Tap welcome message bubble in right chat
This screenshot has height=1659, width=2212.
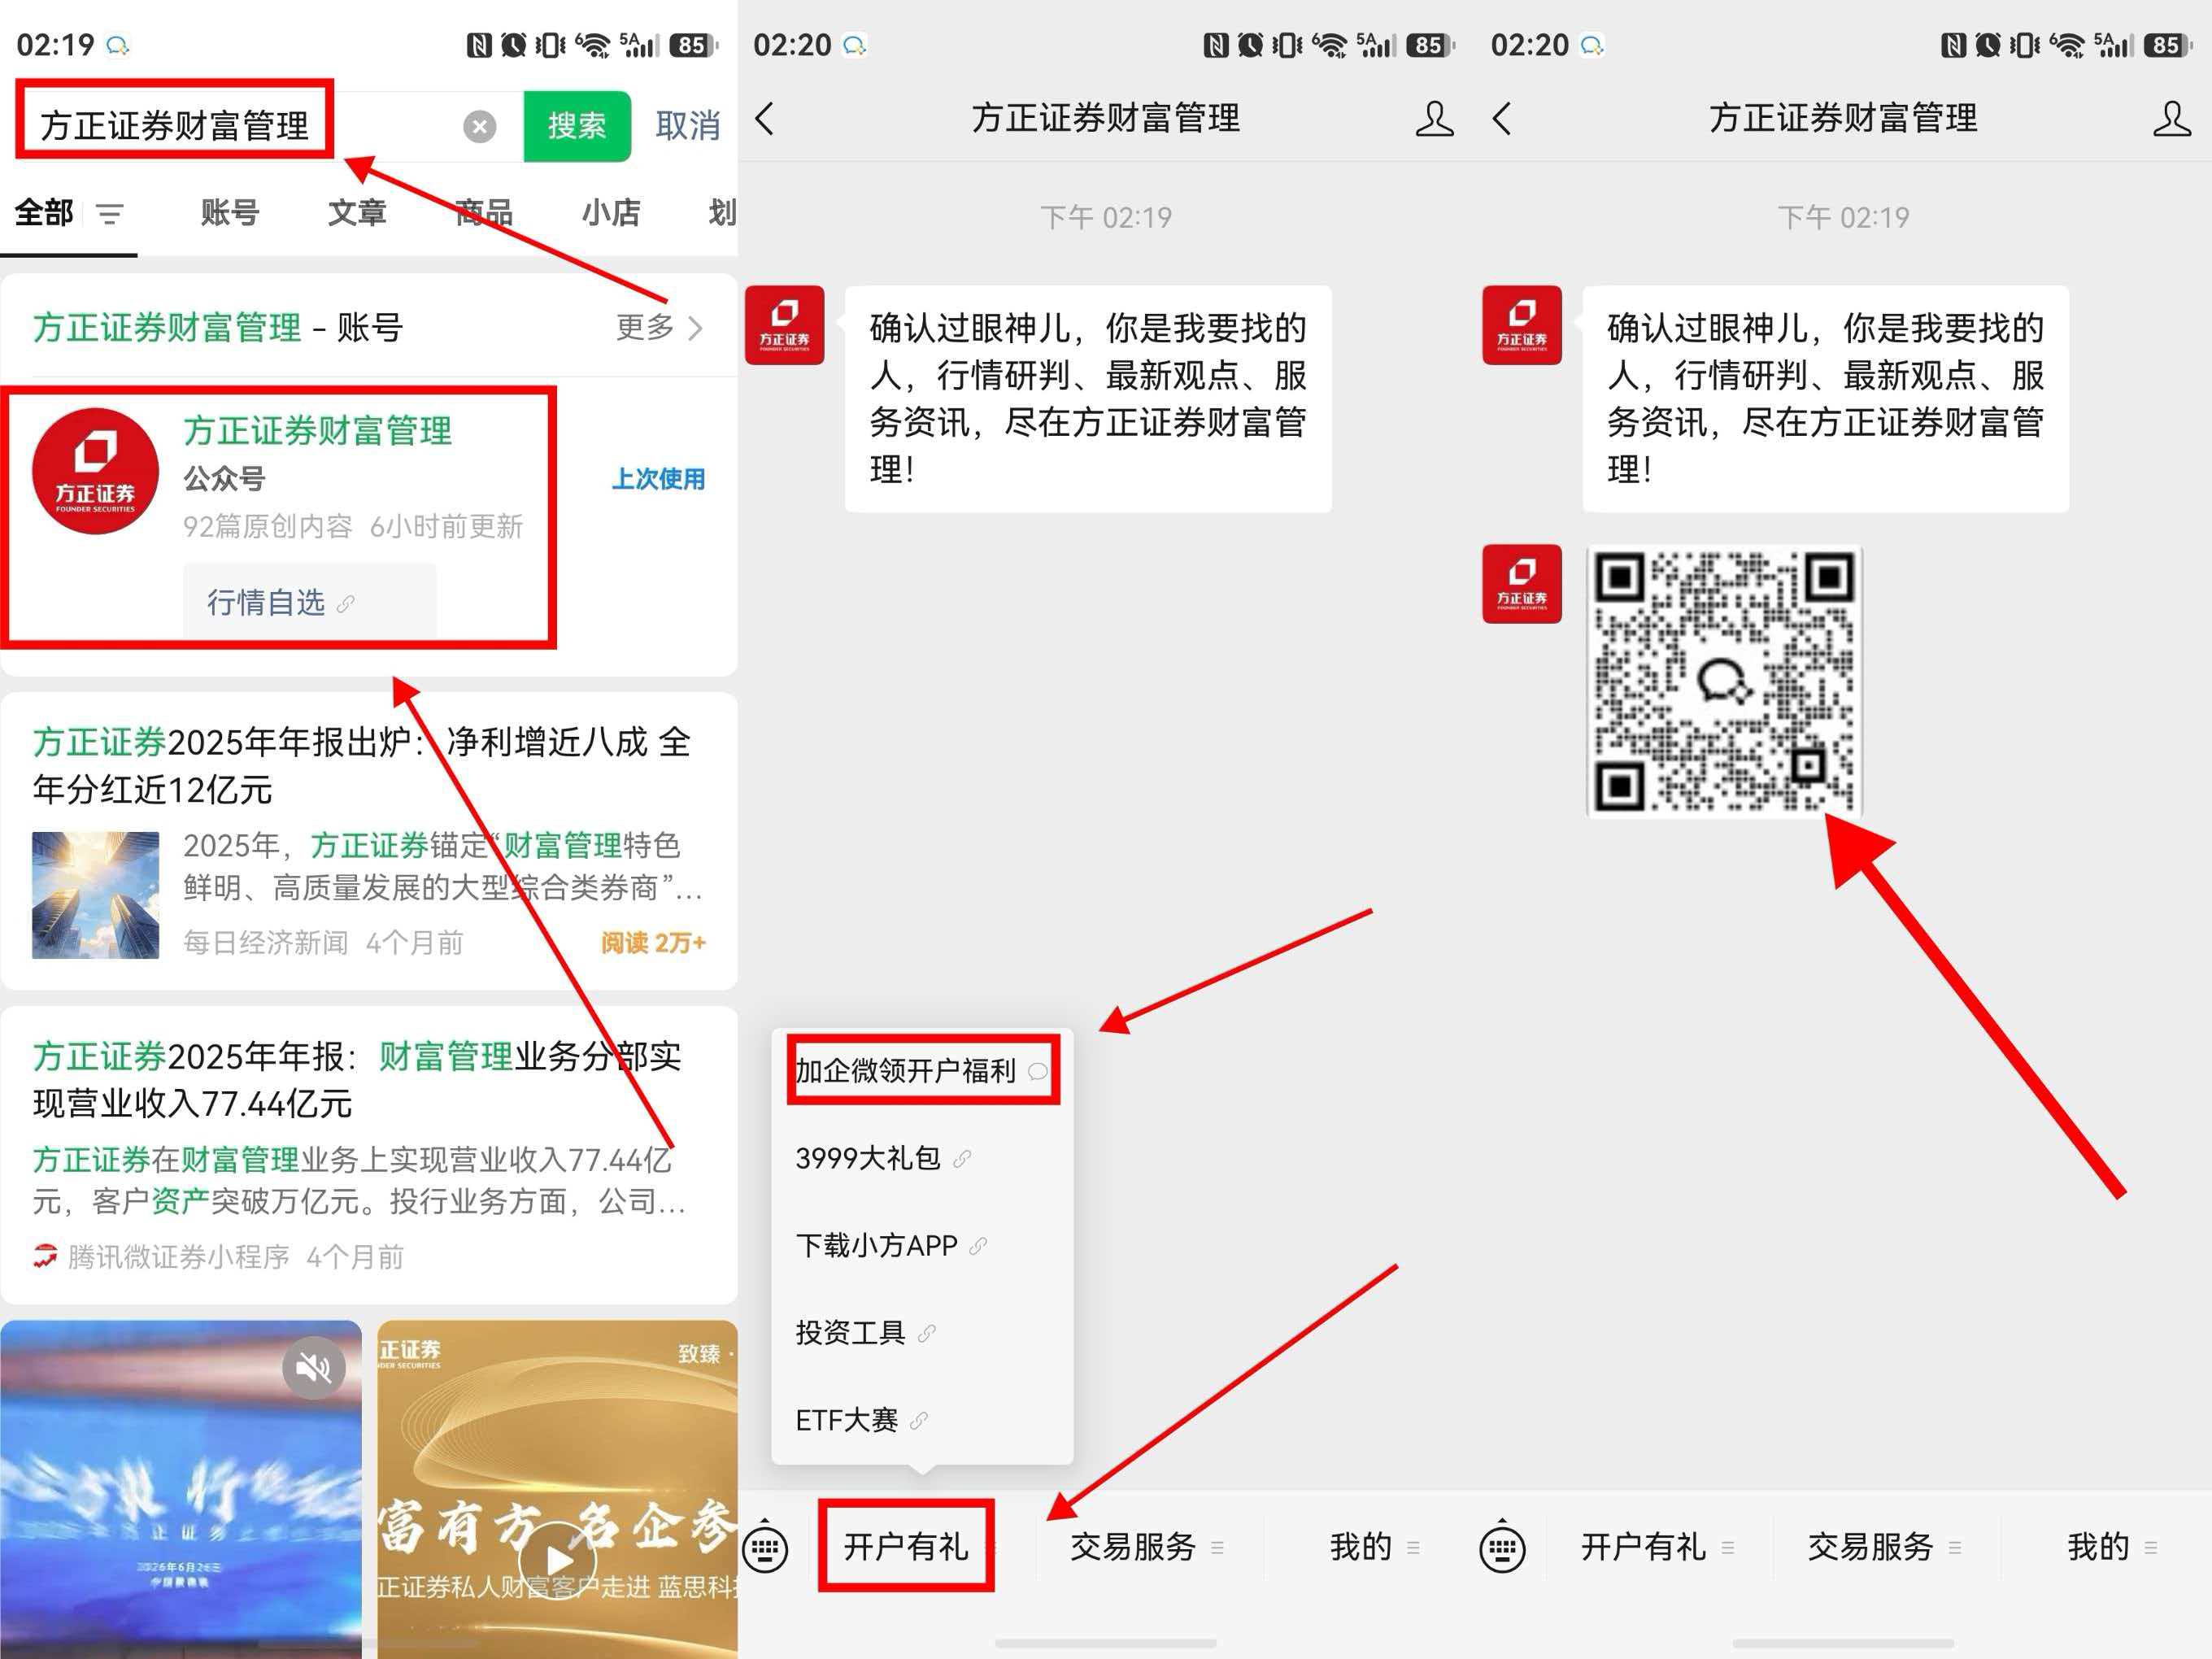pos(1825,399)
